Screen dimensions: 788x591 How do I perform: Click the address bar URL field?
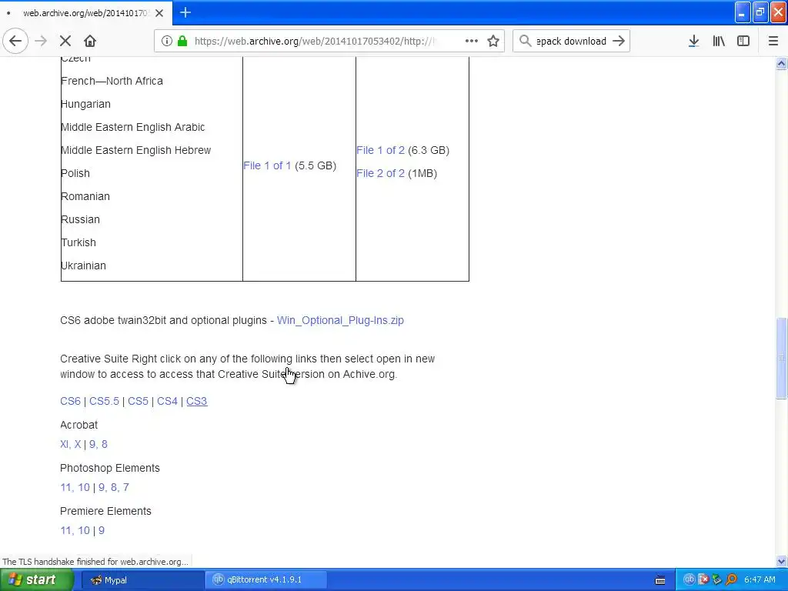(314, 42)
